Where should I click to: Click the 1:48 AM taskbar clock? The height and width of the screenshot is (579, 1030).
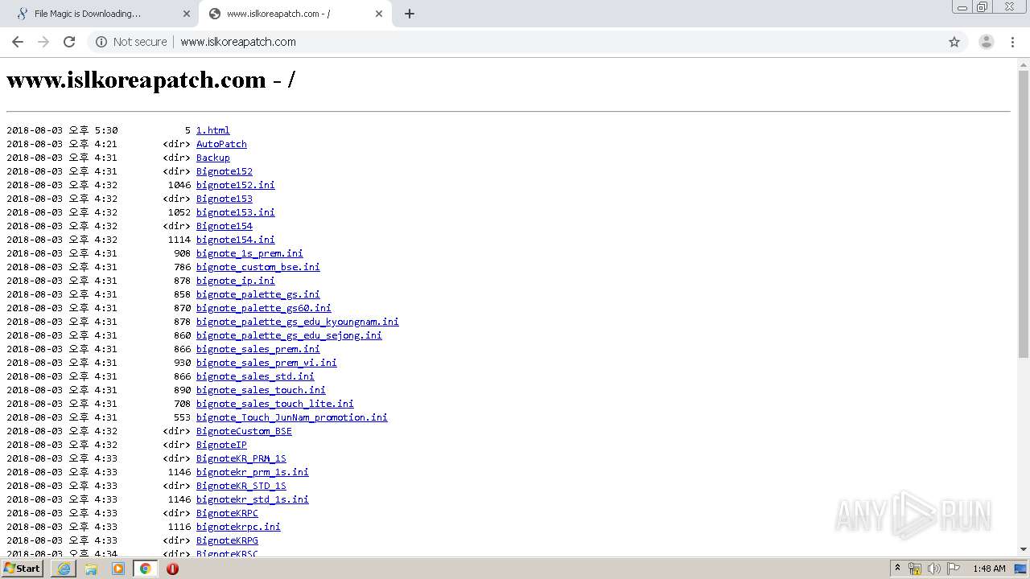coord(989,569)
